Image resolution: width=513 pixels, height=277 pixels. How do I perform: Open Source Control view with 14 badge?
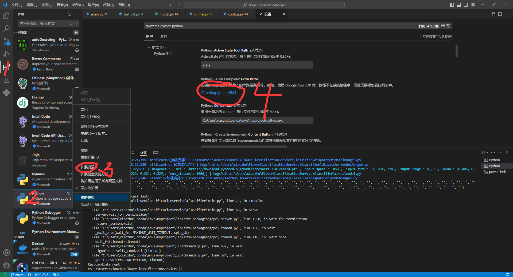click(x=6, y=41)
